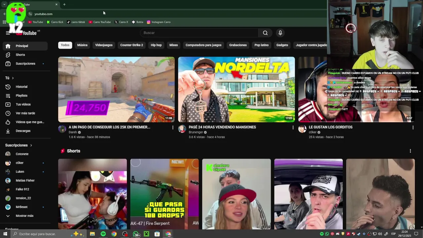
Task: Open Spotify from the taskbar
Action: click(103, 234)
